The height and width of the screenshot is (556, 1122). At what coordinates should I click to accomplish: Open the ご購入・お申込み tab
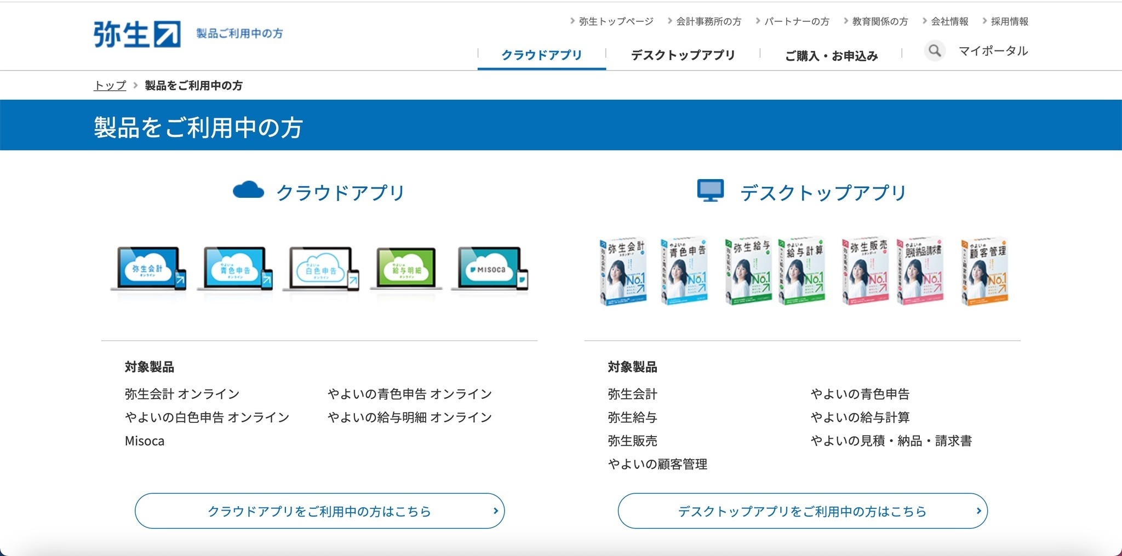click(831, 55)
